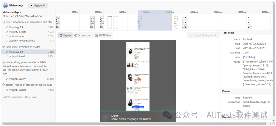Click the end time "2025-02-22 22:30:11"

click(x=254, y=48)
